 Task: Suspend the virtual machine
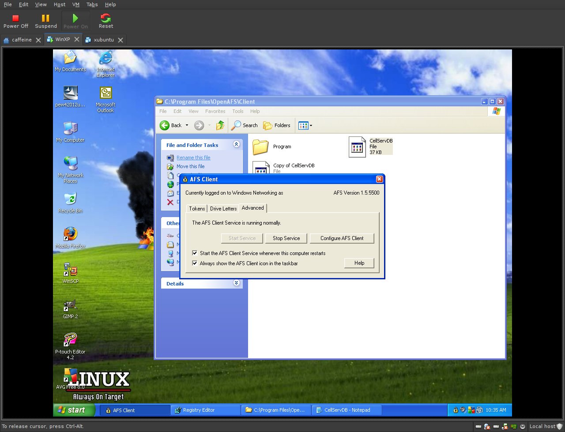[x=46, y=21]
